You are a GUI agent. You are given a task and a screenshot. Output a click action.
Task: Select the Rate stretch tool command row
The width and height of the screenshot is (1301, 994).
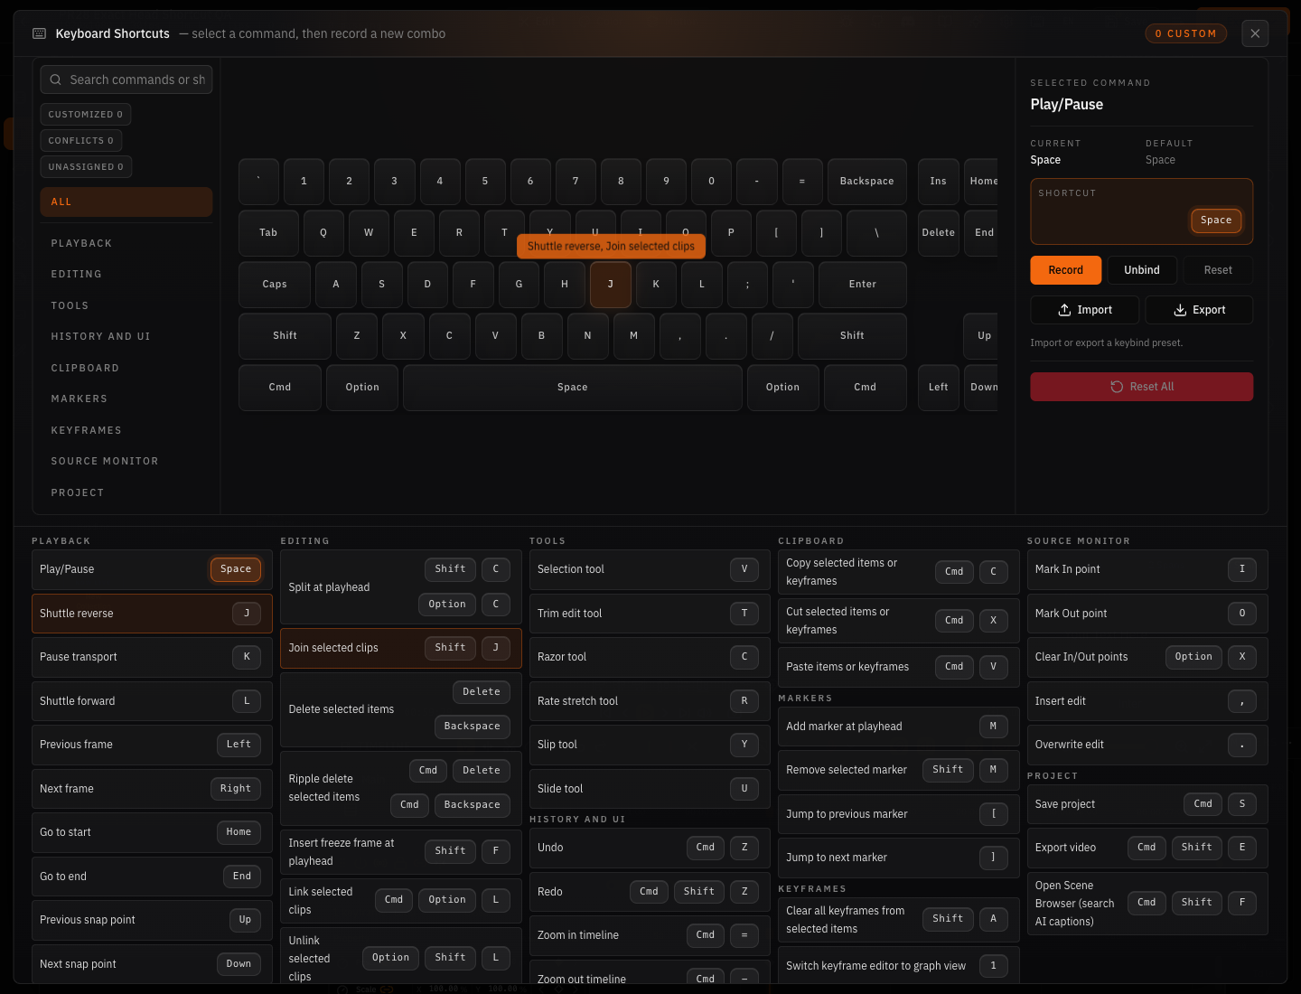click(x=650, y=701)
